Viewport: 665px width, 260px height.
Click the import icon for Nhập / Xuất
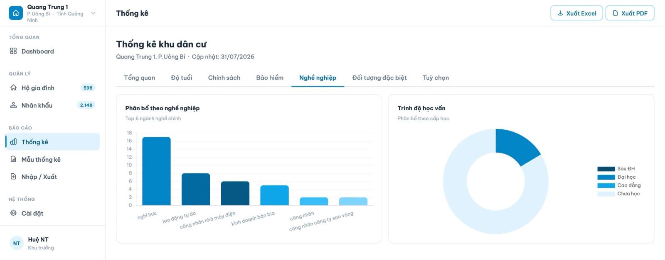13,177
